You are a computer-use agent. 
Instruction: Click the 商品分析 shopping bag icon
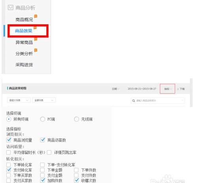[11, 8]
